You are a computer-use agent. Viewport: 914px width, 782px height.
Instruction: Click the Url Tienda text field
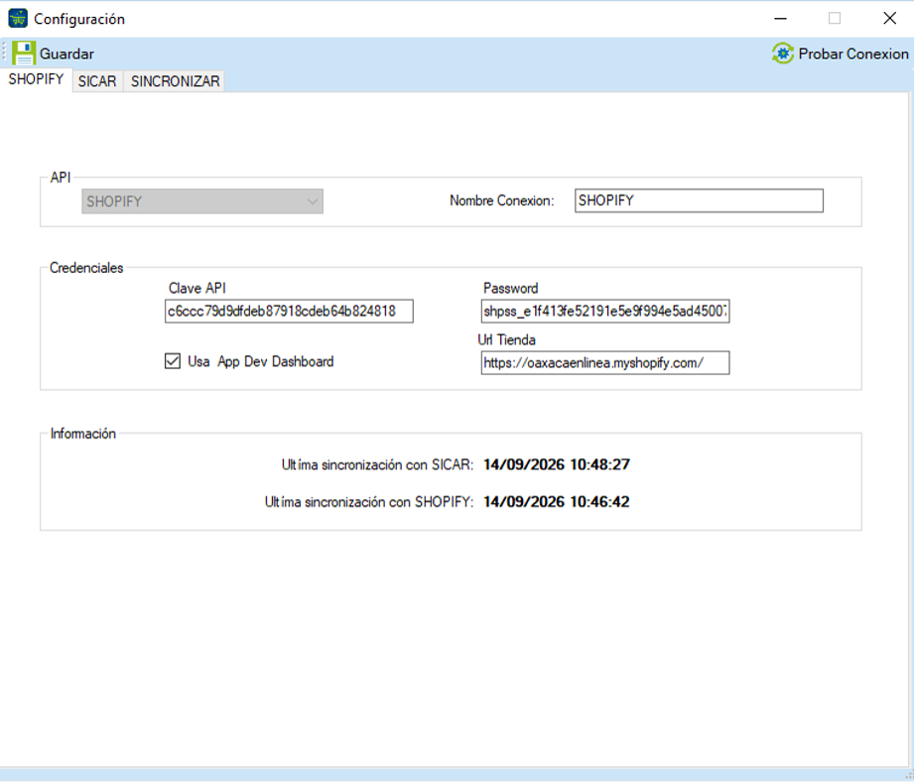[x=605, y=362]
